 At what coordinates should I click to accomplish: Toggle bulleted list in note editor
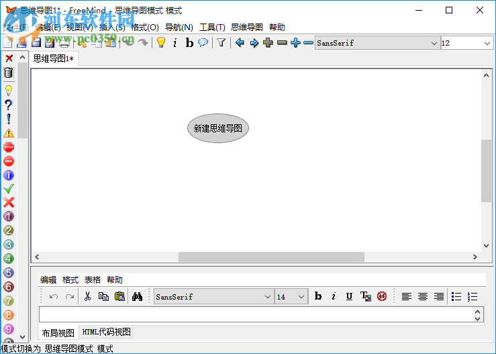tap(456, 297)
